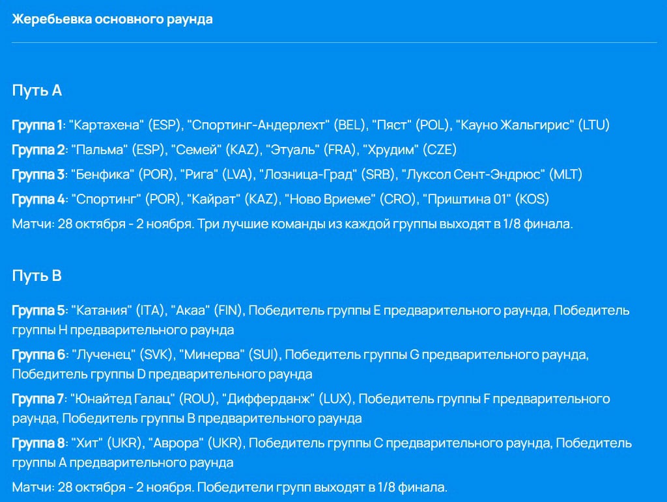Viewport: 667px width, 502px height.
Task: Click team name "Бенфика" (POR)
Action: tap(102, 174)
